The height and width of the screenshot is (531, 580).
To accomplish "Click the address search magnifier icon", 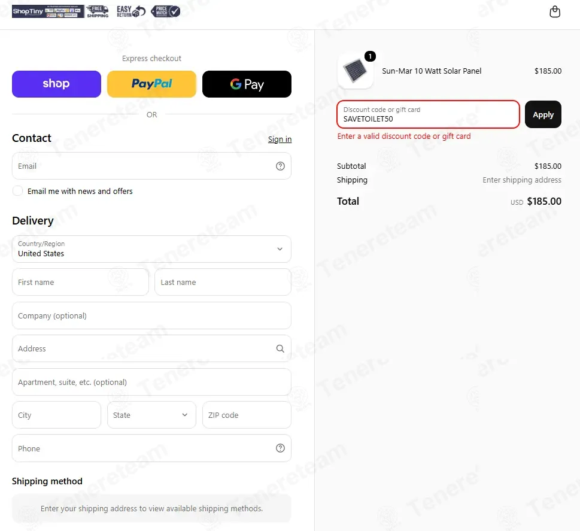I will pos(280,348).
